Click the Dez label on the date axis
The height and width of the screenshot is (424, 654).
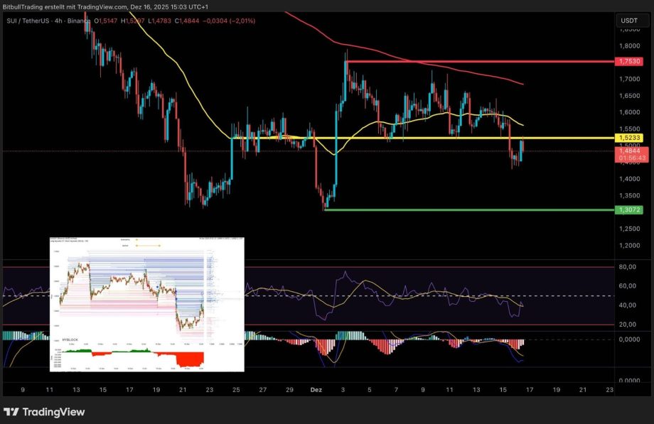pos(316,390)
